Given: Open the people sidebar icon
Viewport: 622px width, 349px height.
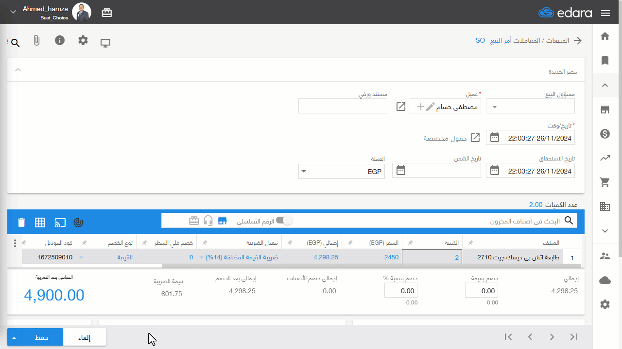Looking at the screenshot, I should point(605,256).
